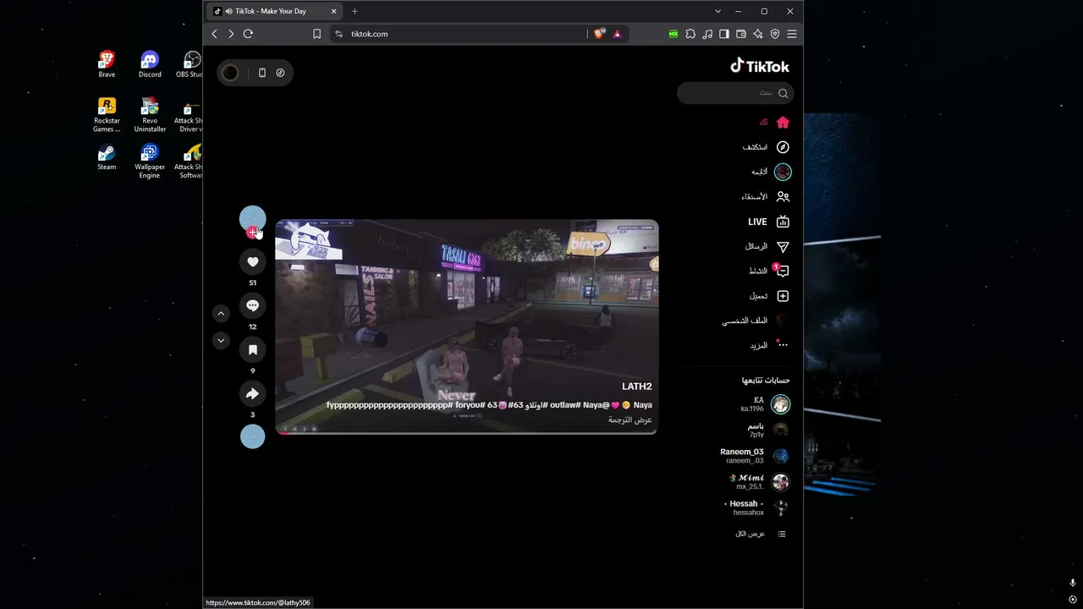The width and height of the screenshot is (1083, 609).
Task: Open the browser extensions puzzle icon
Action: pos(690,34)
